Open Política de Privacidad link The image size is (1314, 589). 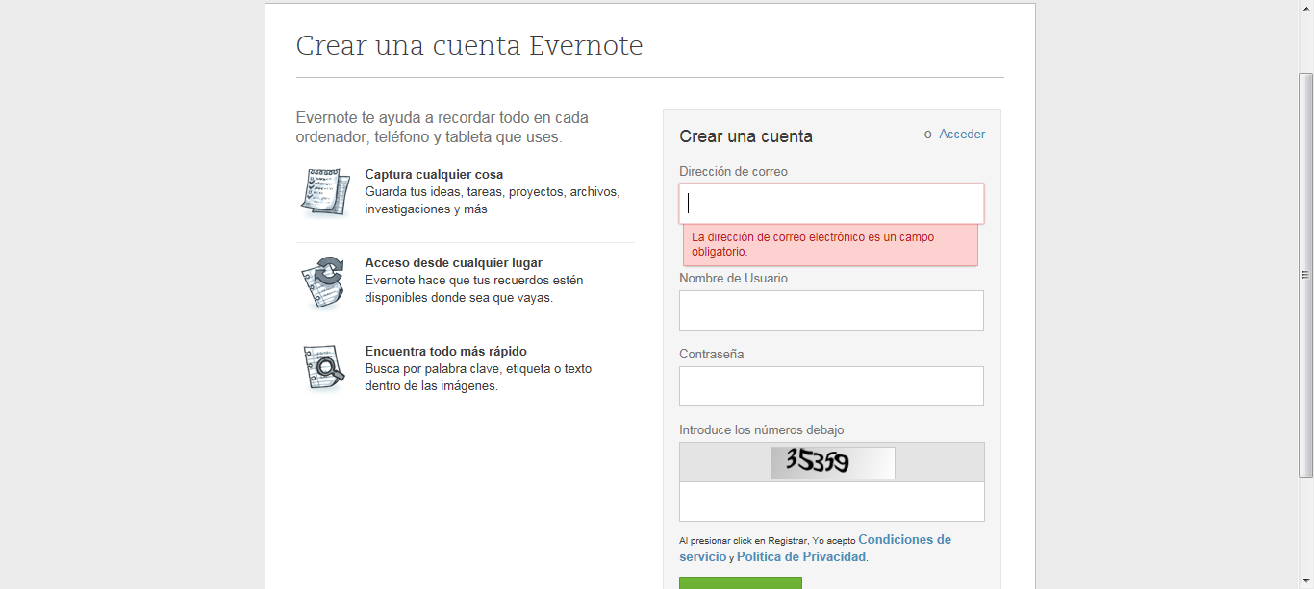pos(801,557)
